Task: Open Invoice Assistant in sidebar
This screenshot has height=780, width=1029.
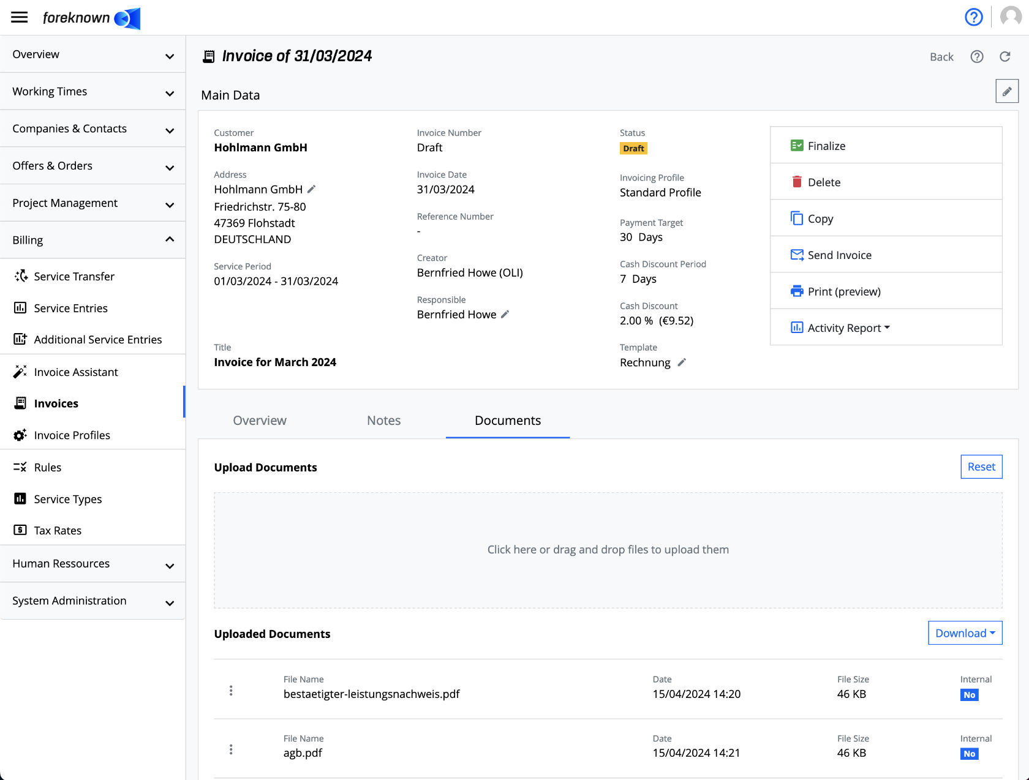Action: point(76,372)
